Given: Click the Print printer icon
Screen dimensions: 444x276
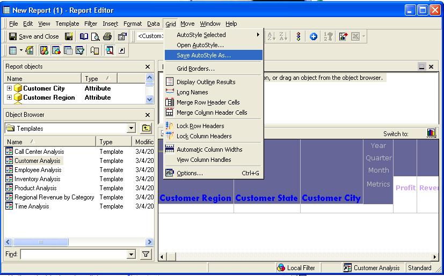Looking at the screenshot, I should point(107,36).
